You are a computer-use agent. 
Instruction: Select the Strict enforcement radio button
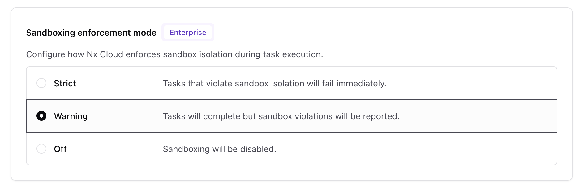coord(41,83)
